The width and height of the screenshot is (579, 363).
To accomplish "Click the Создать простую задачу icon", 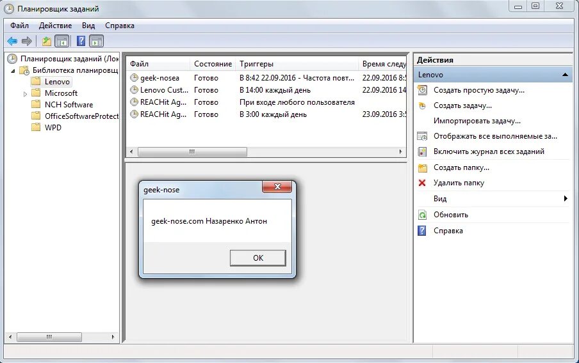I will [x=422, y=90].
